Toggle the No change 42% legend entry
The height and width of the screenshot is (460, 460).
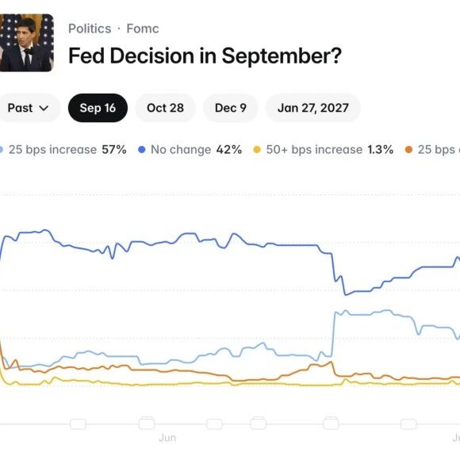[x=190, y=150]
